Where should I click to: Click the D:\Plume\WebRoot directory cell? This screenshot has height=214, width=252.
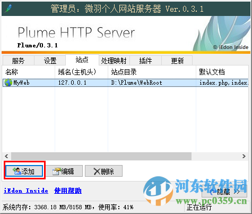pyautogui.click(x=136, y=83)
